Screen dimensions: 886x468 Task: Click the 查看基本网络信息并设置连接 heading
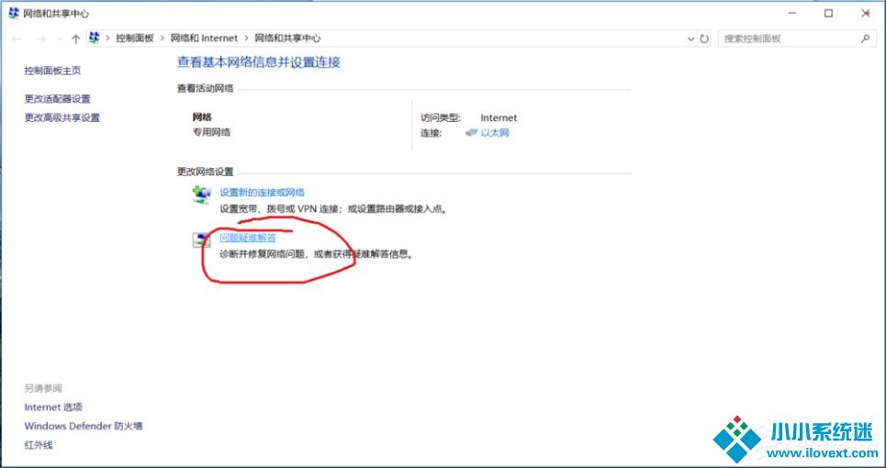(259, 62)
